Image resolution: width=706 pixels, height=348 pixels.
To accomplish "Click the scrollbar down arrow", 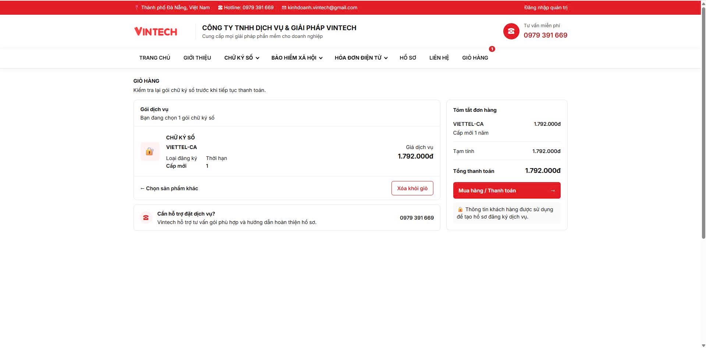I will [703, 345].
